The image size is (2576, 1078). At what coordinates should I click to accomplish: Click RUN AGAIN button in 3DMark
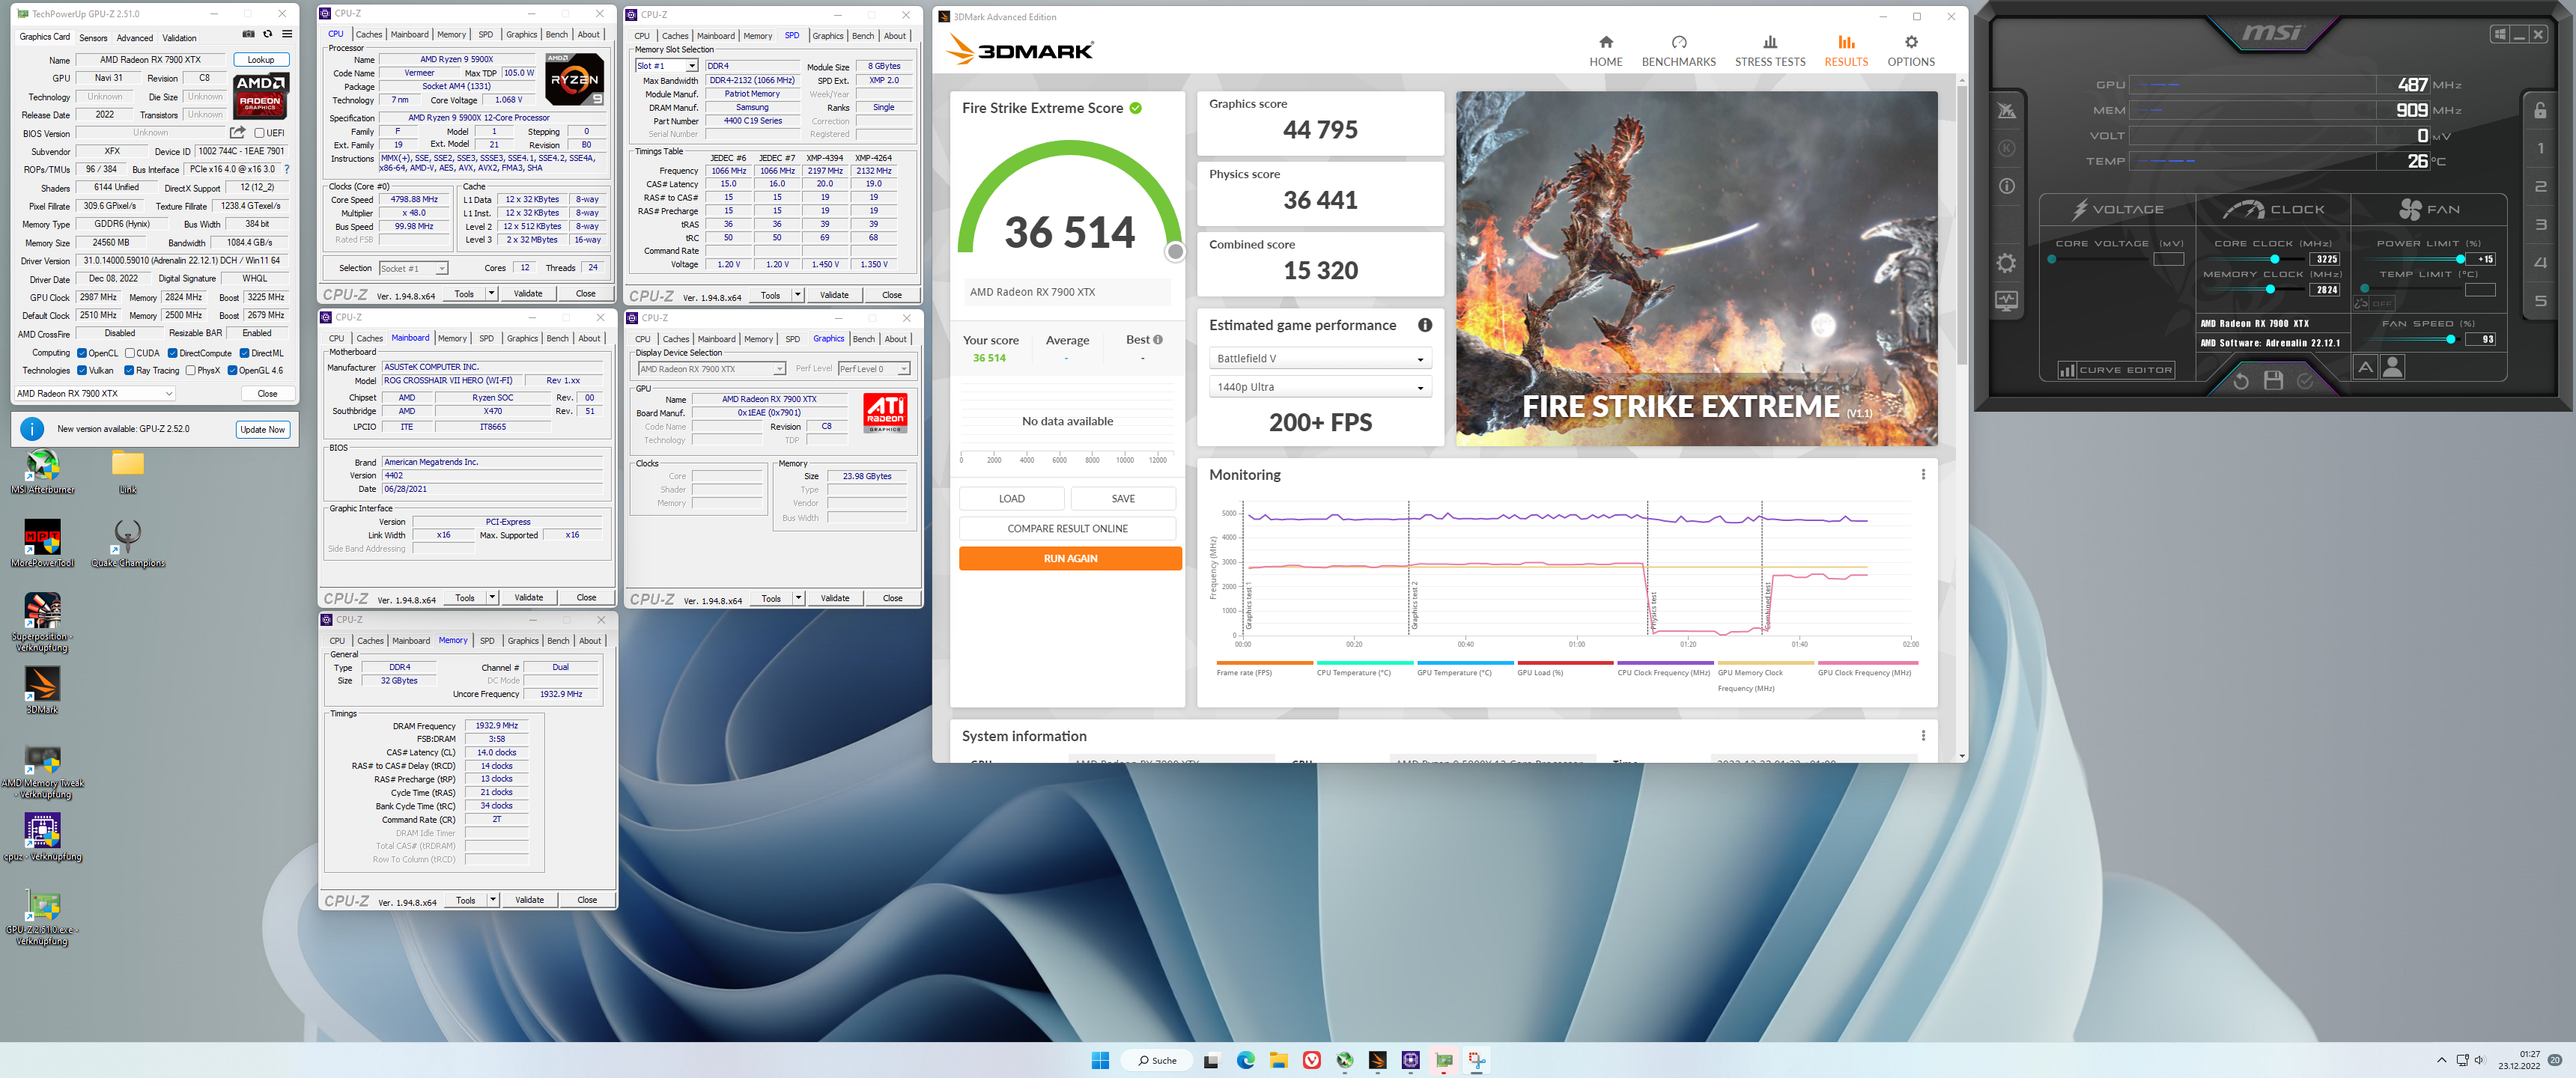1070,559
